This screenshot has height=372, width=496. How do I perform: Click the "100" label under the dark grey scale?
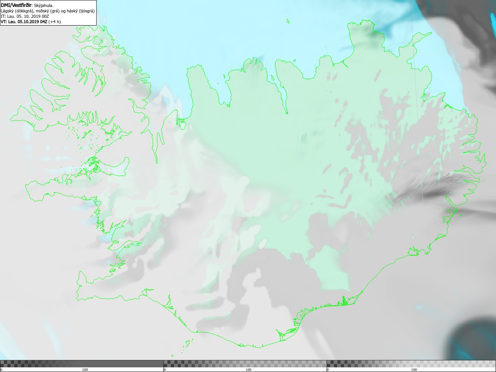point(85,370)
